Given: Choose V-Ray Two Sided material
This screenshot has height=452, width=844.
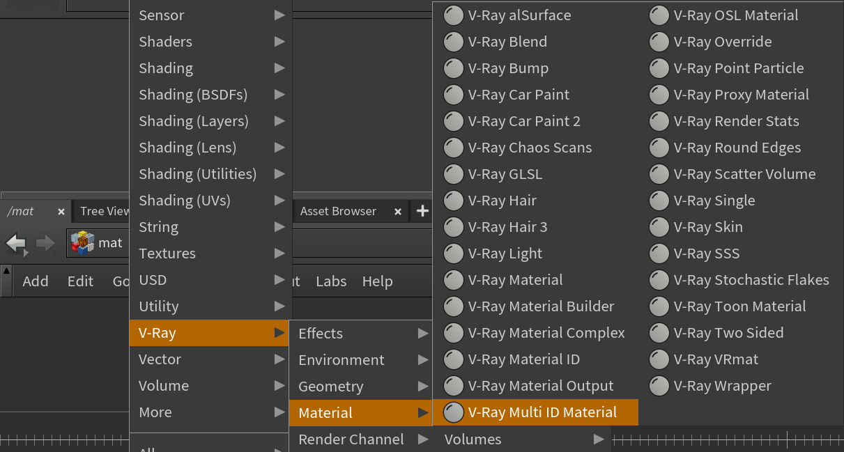Looking at the screenshot, I should (x=740, y=333).
